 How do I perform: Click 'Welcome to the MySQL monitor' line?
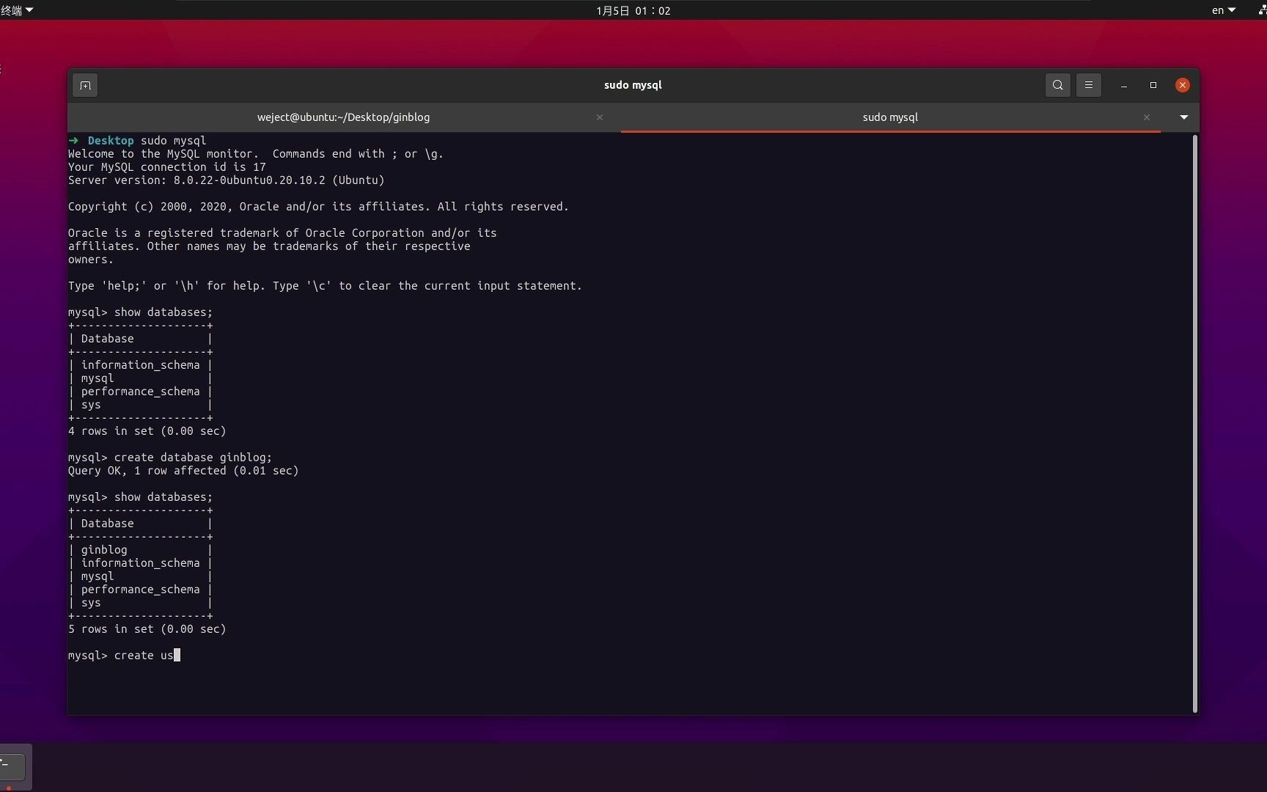pyautogui.click(x=256, y=154)
